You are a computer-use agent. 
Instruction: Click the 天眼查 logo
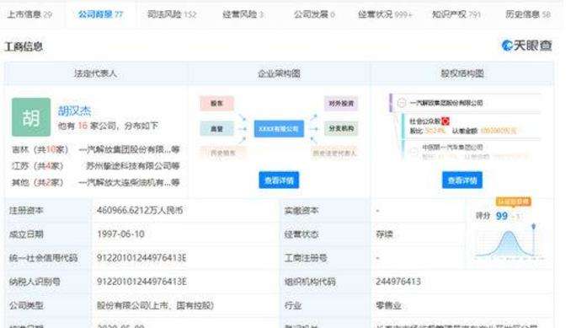coord(526,46)
